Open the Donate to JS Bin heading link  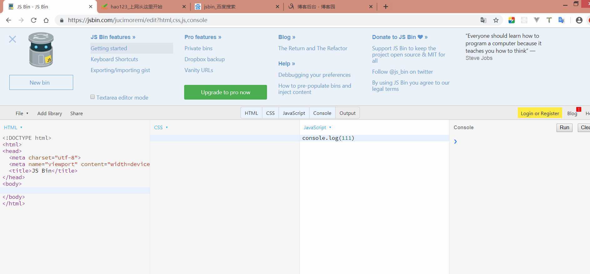[x=400, y=37]
